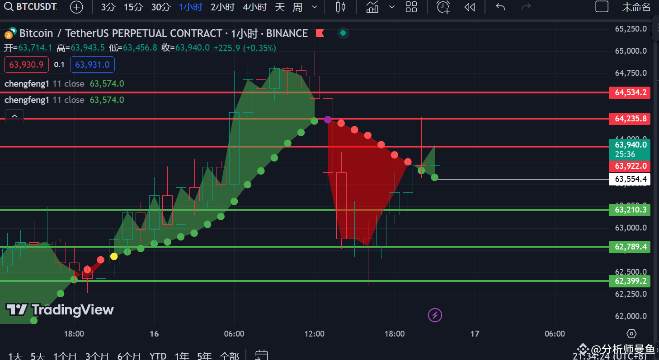
Task: Click the TradingView logo watermark
Action: click(58, 309)
